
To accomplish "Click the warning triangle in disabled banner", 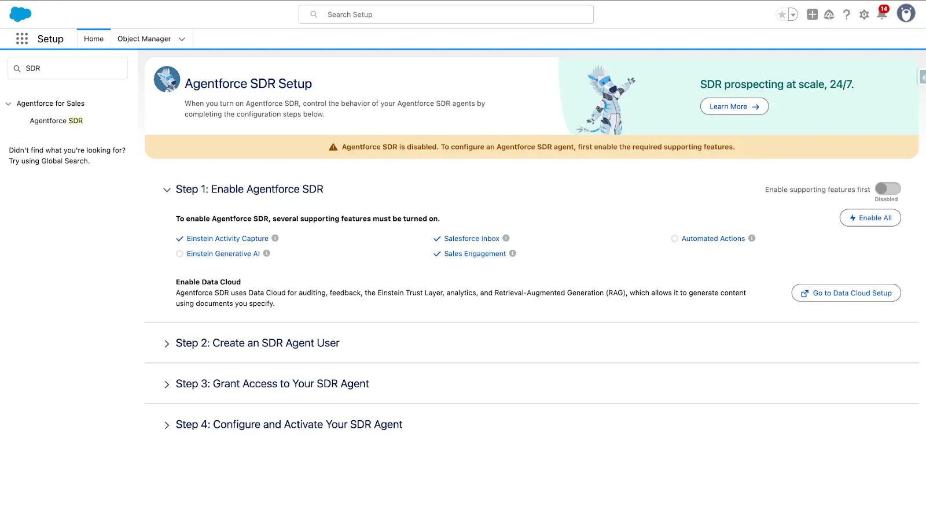I will [333, 147].
